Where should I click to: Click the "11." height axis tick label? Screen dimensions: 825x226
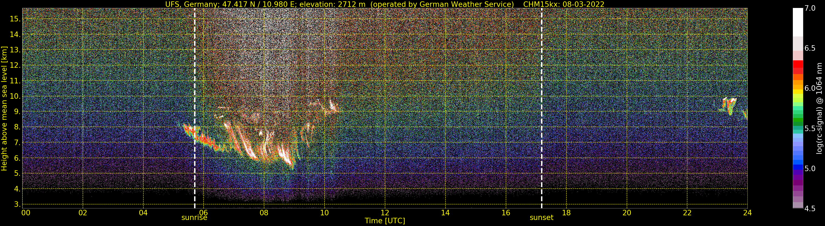pyautogui.click(x=15, y=81)
